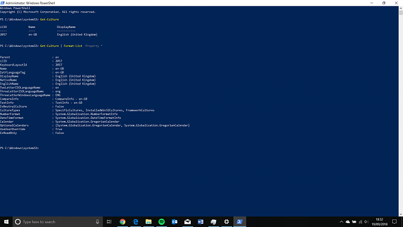Open the clock showing 18:32
Viewport: 403px width, 227px height.
[379, 219]
